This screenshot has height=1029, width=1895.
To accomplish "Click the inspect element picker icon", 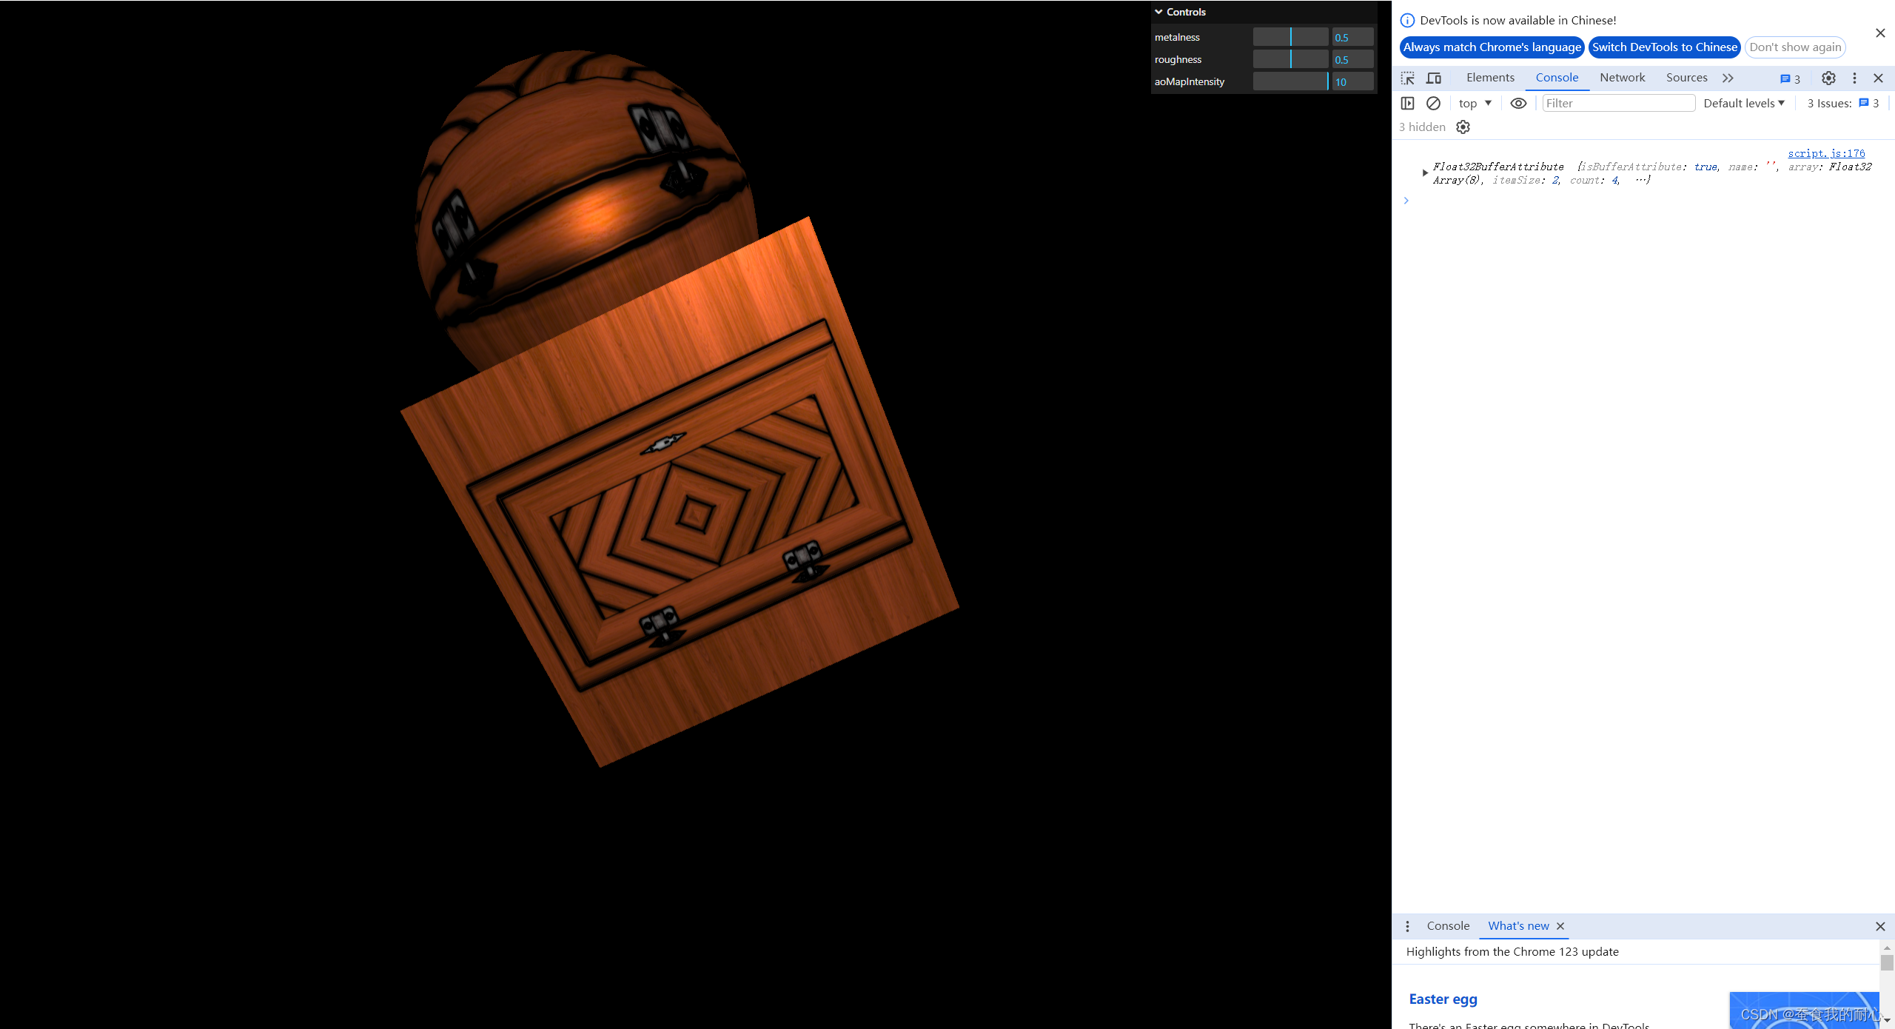I will [x=1407, y=78].
